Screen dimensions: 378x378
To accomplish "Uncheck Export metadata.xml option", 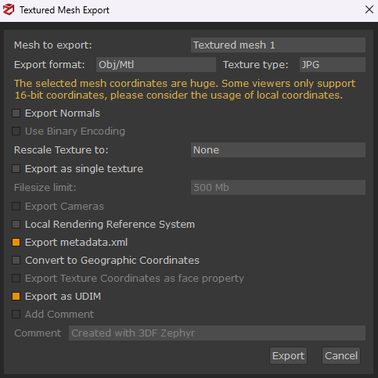I will click(16, 243).
